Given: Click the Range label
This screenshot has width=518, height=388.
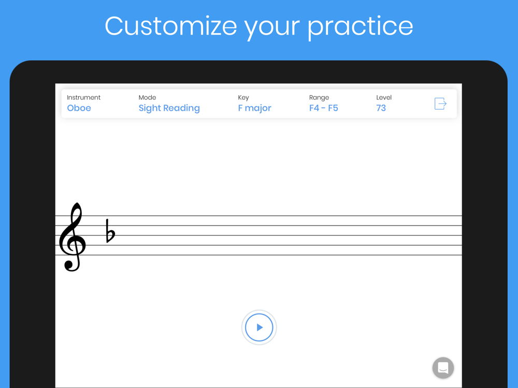Looking at the screenshot, I should point(319,98).
